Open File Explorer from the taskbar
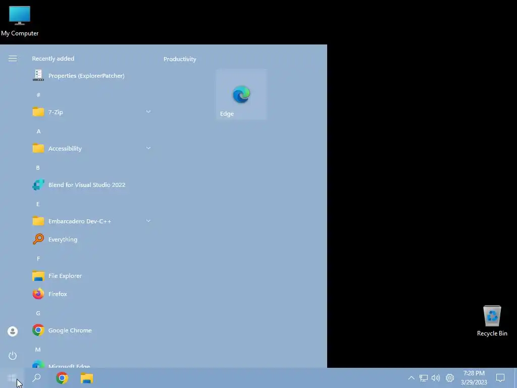 pos(87,378)
